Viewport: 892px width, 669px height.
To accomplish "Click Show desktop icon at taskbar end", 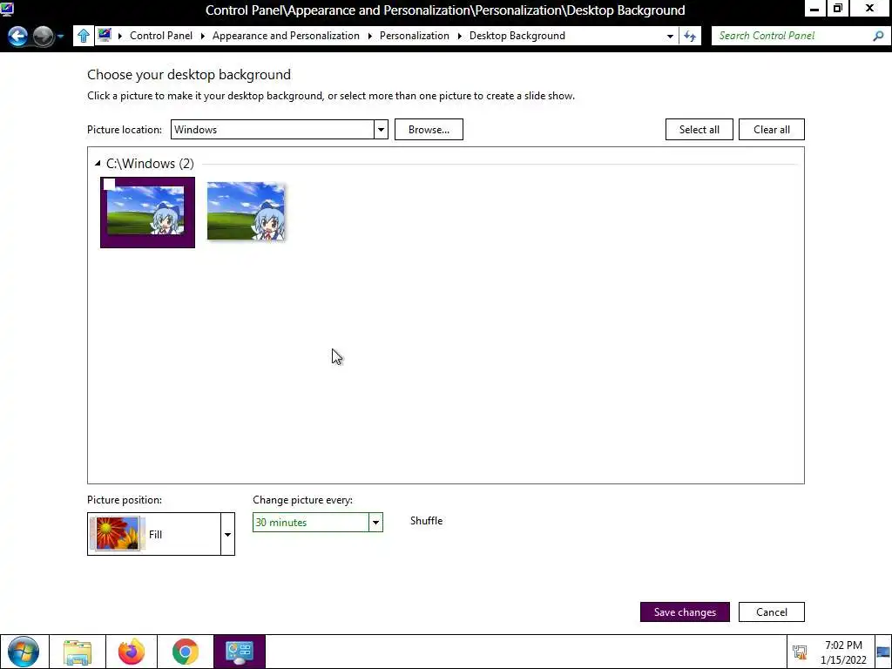I will tap(883, 652).
